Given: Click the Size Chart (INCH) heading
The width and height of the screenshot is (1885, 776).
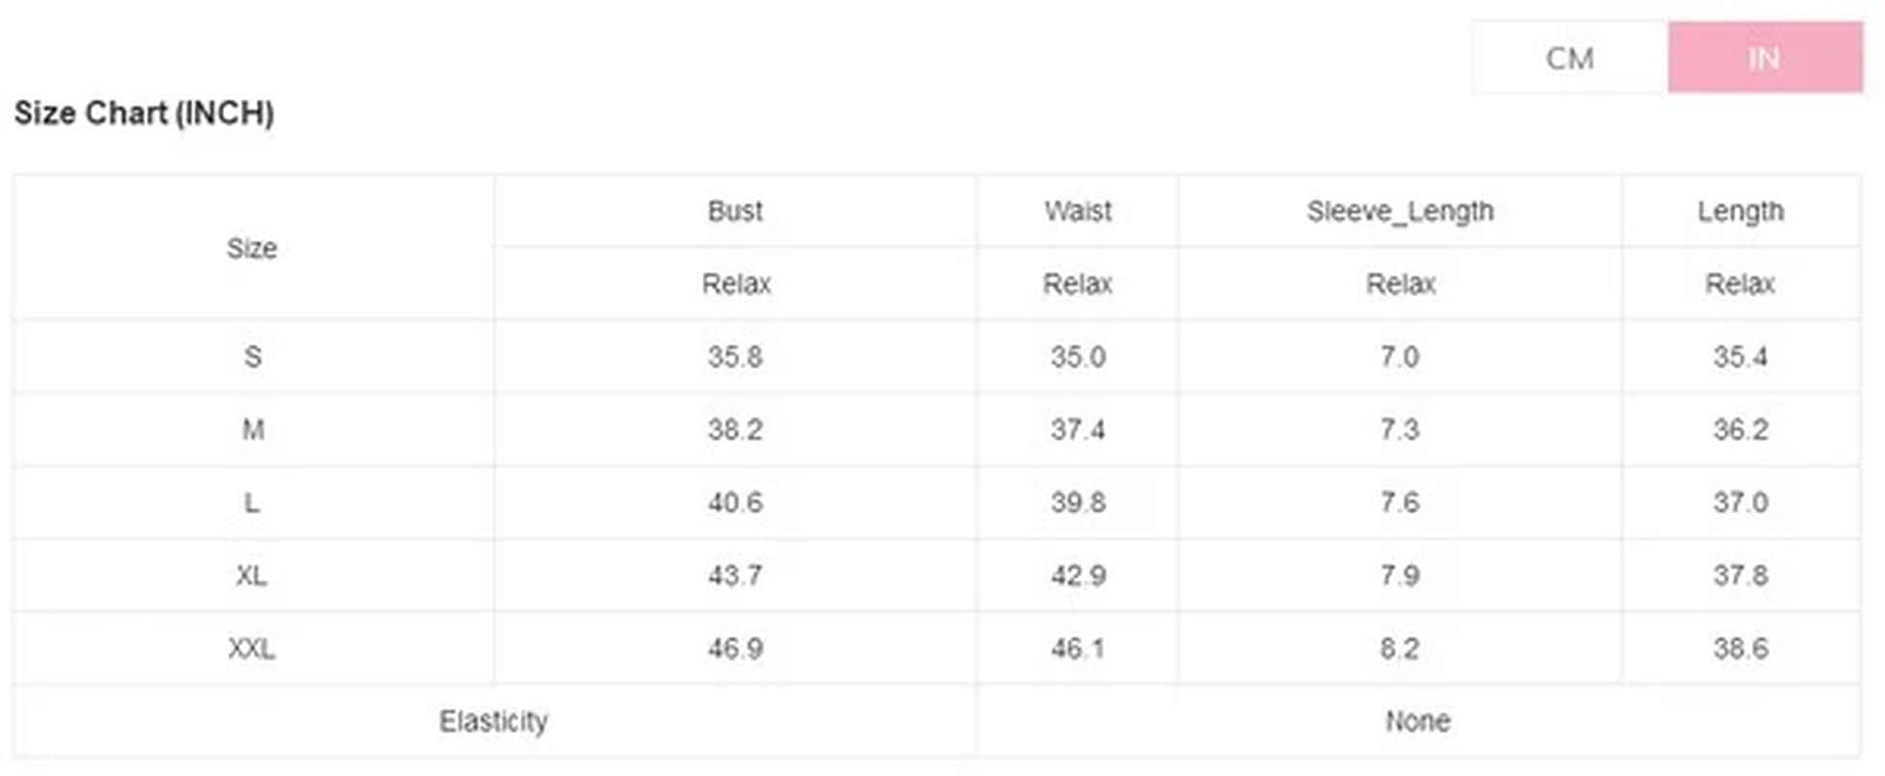Looking at the screenshot, I should [x=144, y=113].
